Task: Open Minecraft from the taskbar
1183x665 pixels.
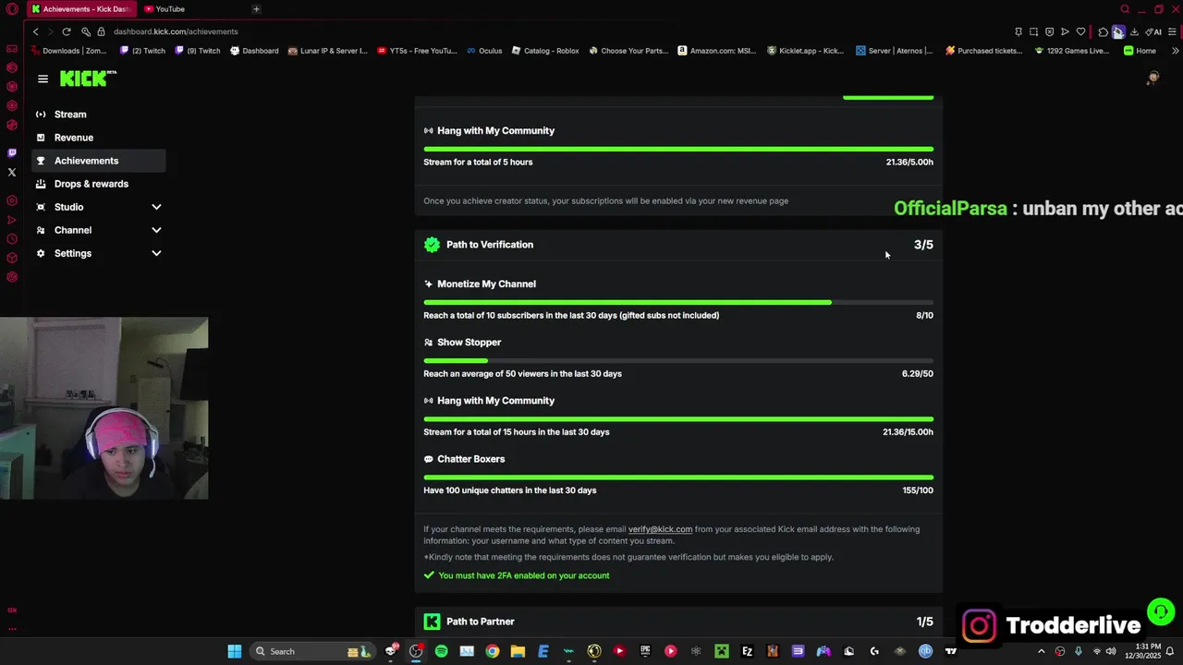Action: pyautogui.click(x=721, y=651)
